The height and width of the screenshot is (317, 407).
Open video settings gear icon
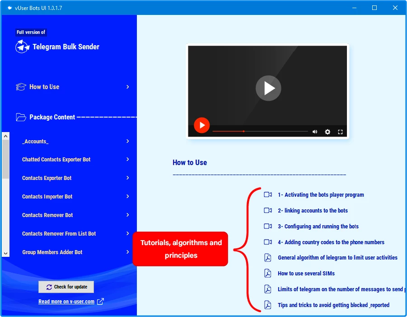327,132
